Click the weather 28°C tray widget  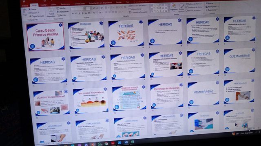click(242, 133)
